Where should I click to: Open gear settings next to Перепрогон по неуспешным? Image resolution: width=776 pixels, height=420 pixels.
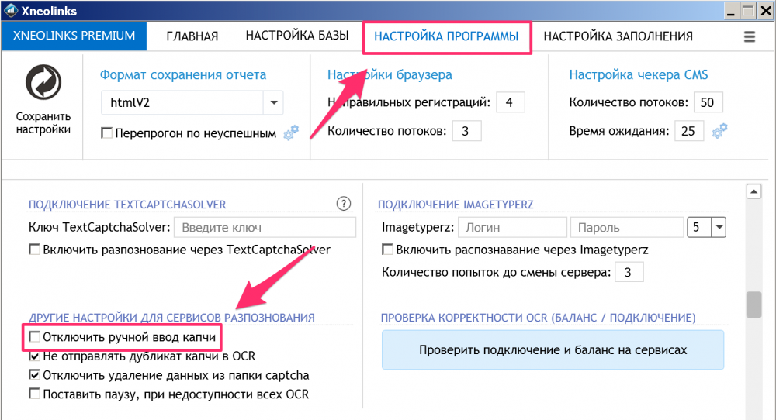(291, 133)
